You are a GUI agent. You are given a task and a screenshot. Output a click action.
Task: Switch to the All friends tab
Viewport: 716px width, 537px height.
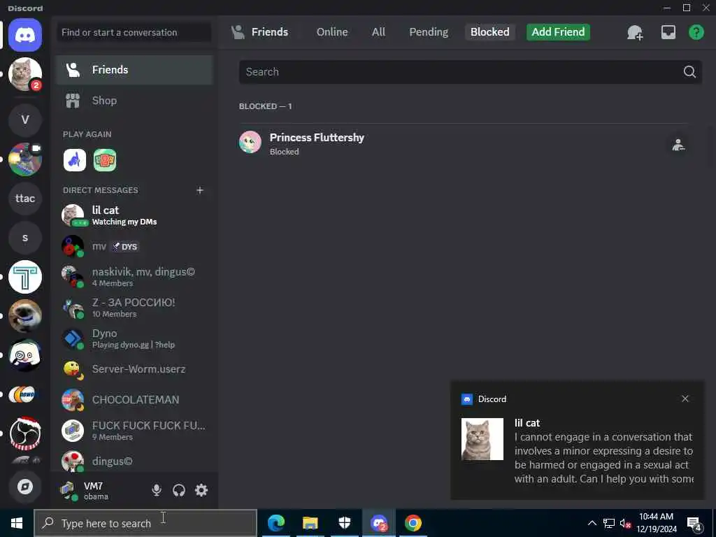pos(378,32)
